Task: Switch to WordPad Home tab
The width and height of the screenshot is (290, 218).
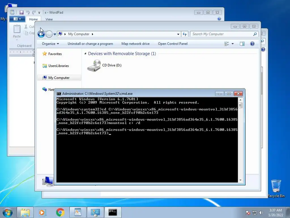Action: click(x=33, y=19)
